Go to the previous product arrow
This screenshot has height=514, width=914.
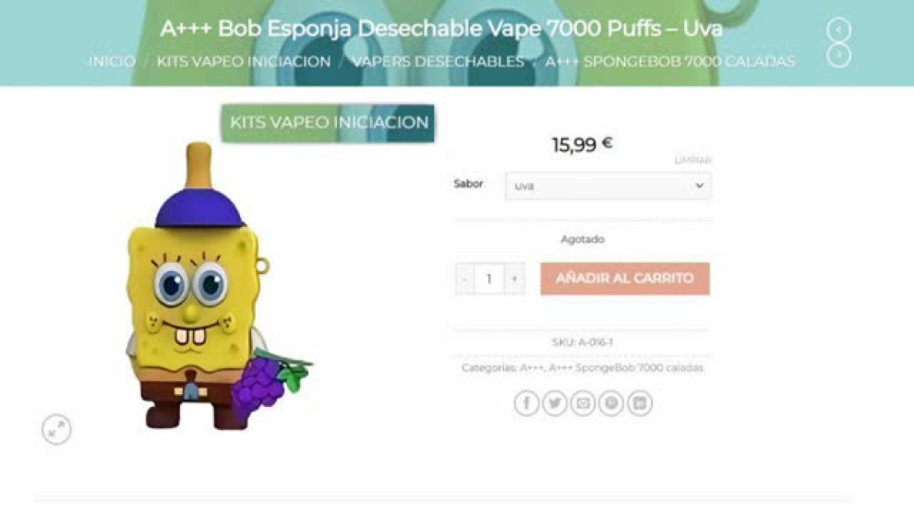pyautogui.click(x=839, y=30)
